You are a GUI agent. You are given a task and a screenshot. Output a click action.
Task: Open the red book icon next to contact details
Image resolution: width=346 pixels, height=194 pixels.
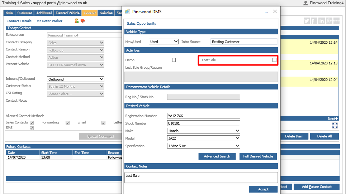tap(83, 21)
